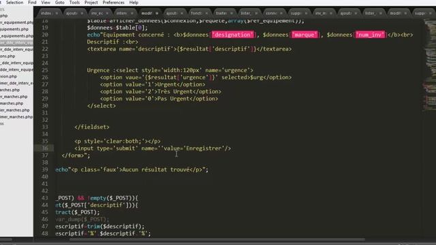
Task: Close the inv_ec tab with its x
Action: pos(107,14)
